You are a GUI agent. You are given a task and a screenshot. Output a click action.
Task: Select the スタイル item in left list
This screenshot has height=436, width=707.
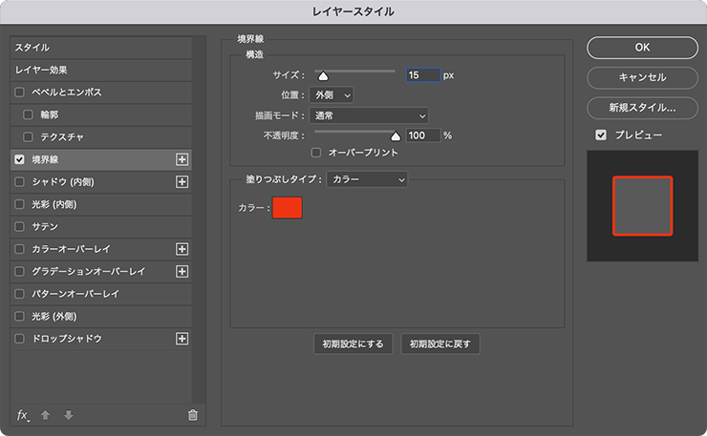click(x=101, y=48)
